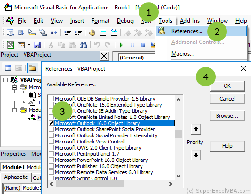Viewport: 251px width, 194px height.
Task: Click the Insert UserForm toolbar icon
Action: (x=21, y=45)
